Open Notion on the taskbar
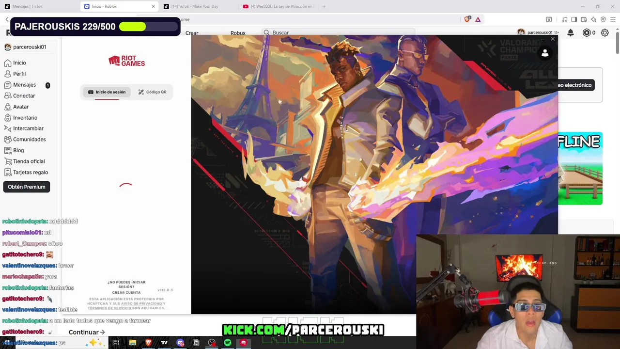The width and height of the screenshot is (620, 349). [196, 343]
